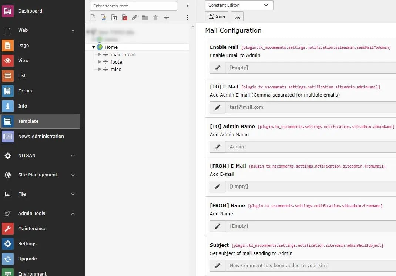Click the [FROM] Name [Empty] field
This screenshot has width=396, height=276.
pos(311,226)
